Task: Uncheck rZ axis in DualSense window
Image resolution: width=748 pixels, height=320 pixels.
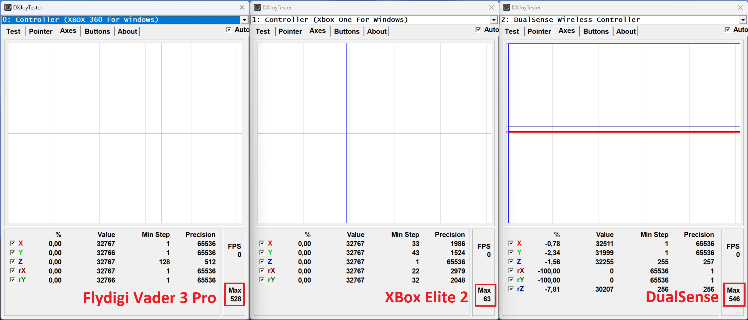Action: [511, 289]
